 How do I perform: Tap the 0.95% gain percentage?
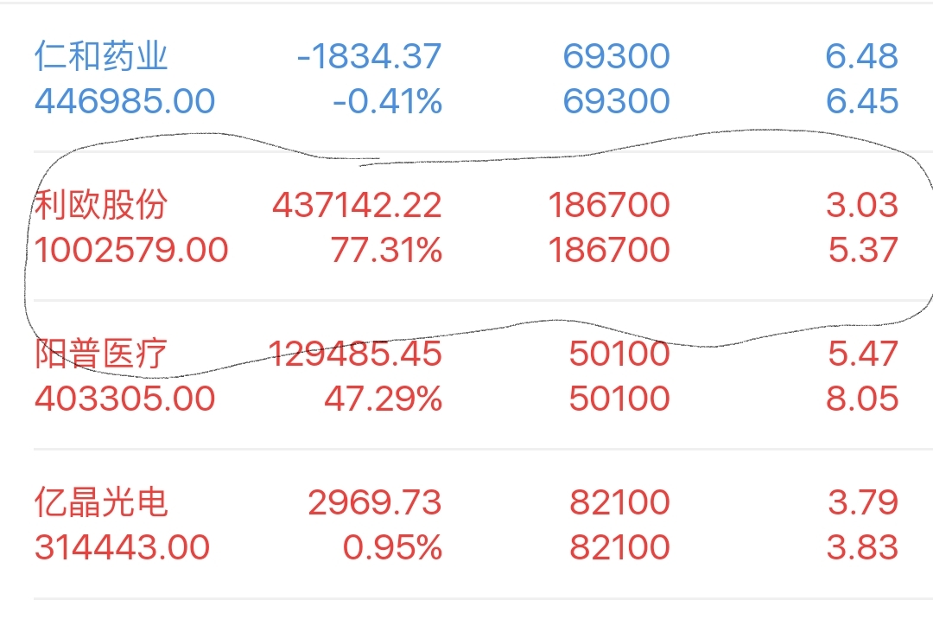pos(393,547)
